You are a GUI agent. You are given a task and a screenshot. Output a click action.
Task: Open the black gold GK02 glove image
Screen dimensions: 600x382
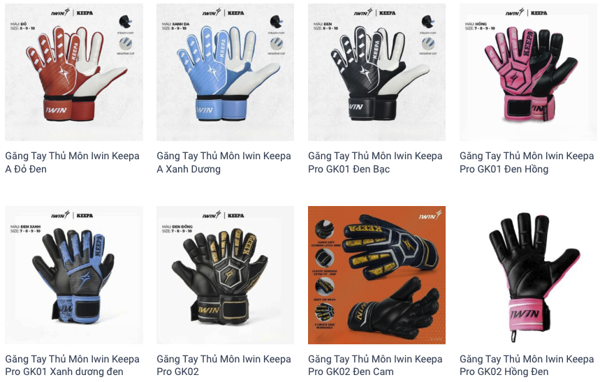(225, 275)
